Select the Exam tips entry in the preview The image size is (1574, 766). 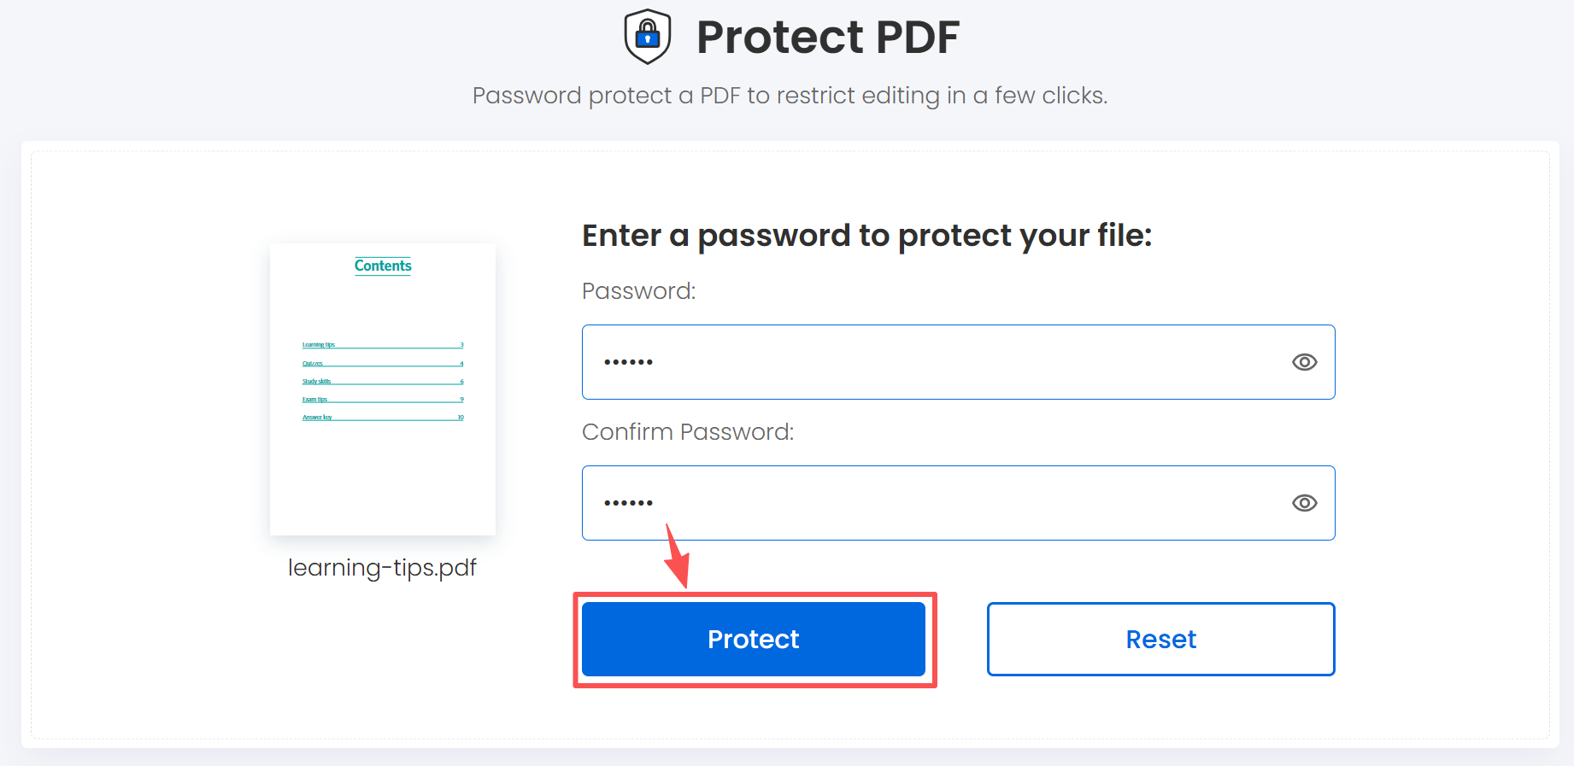(314, 399)
